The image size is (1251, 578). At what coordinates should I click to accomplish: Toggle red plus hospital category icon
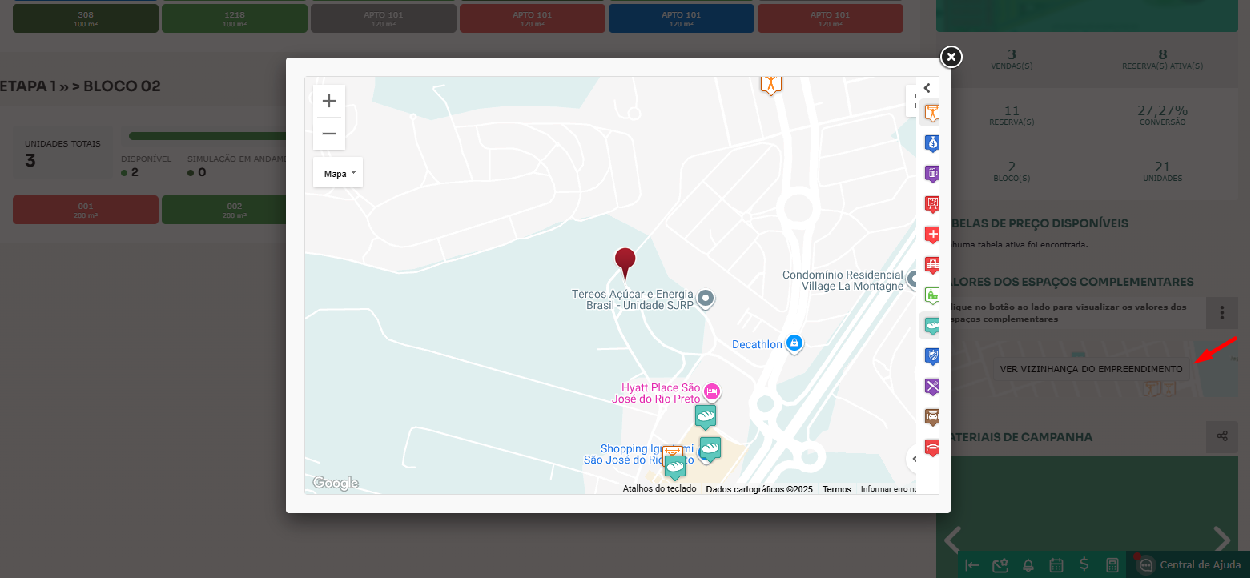(x=931, y=235)
